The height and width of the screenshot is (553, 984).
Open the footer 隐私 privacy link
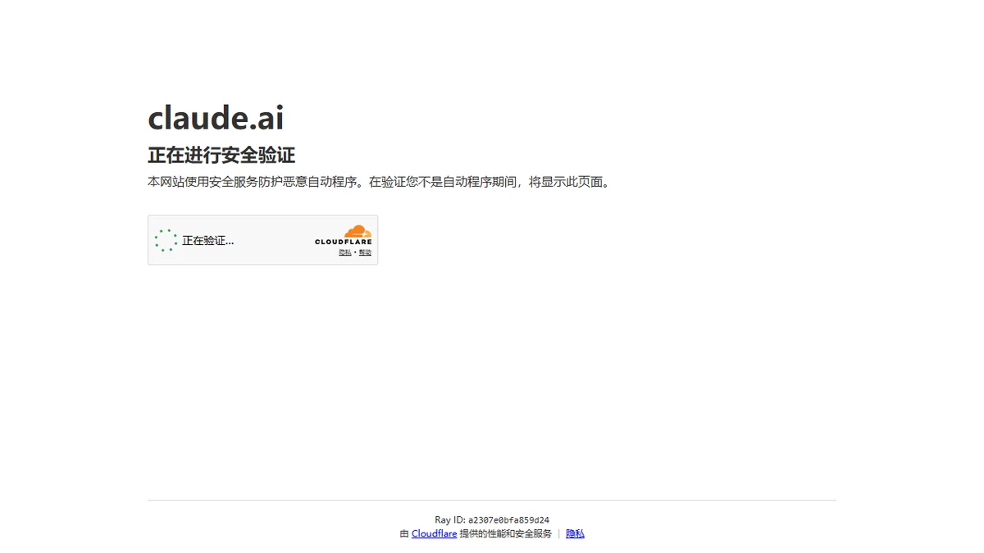coord(575,533)
